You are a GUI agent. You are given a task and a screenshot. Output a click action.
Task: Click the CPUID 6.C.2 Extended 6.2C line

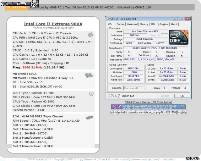pyautogui.click(x=35, y=50)
